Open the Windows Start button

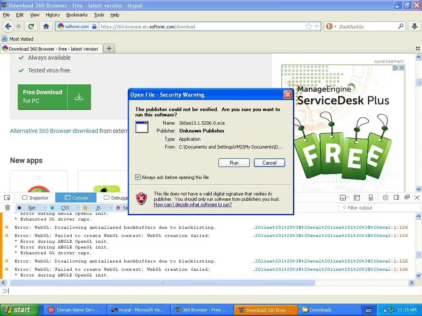pos(19,310)
